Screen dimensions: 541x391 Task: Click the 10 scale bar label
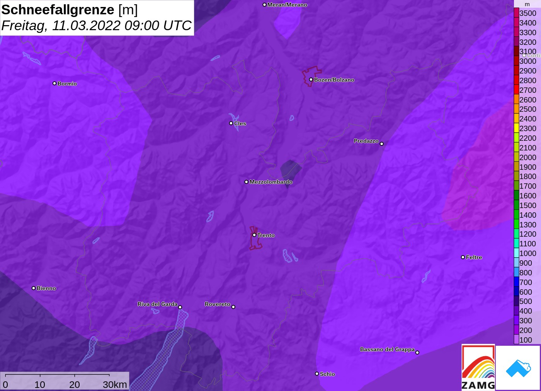click(40, 384)
